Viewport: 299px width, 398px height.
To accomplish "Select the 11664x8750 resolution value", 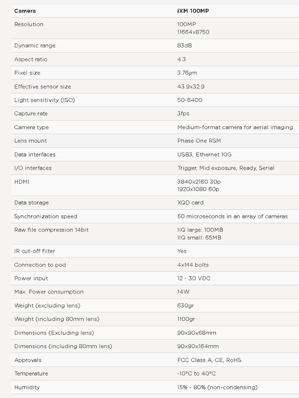I will click(x=193, y=32).
